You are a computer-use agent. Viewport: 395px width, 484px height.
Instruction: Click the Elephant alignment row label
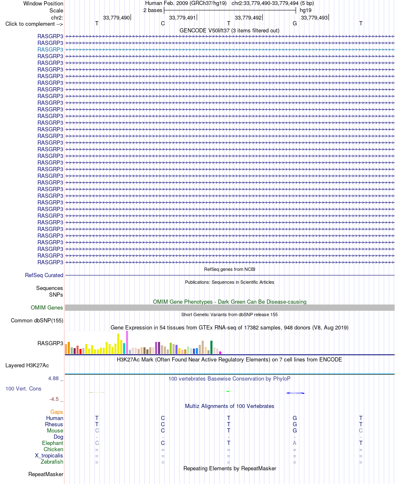tap(52, 443)
